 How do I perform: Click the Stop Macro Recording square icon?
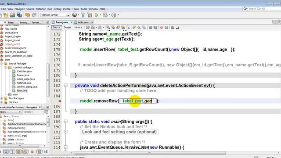pos(166,27)
